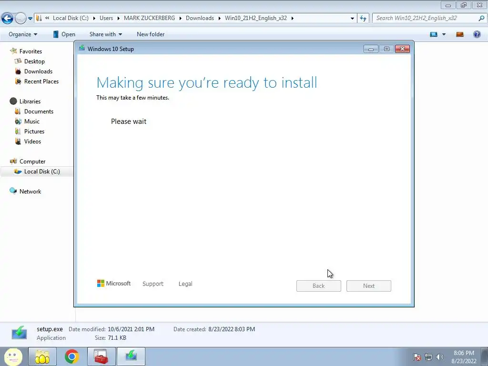Viewport: 488px width, 366px height.
Task: Select Downloads breadcrumb in address bar
Action: coord(200,18)
